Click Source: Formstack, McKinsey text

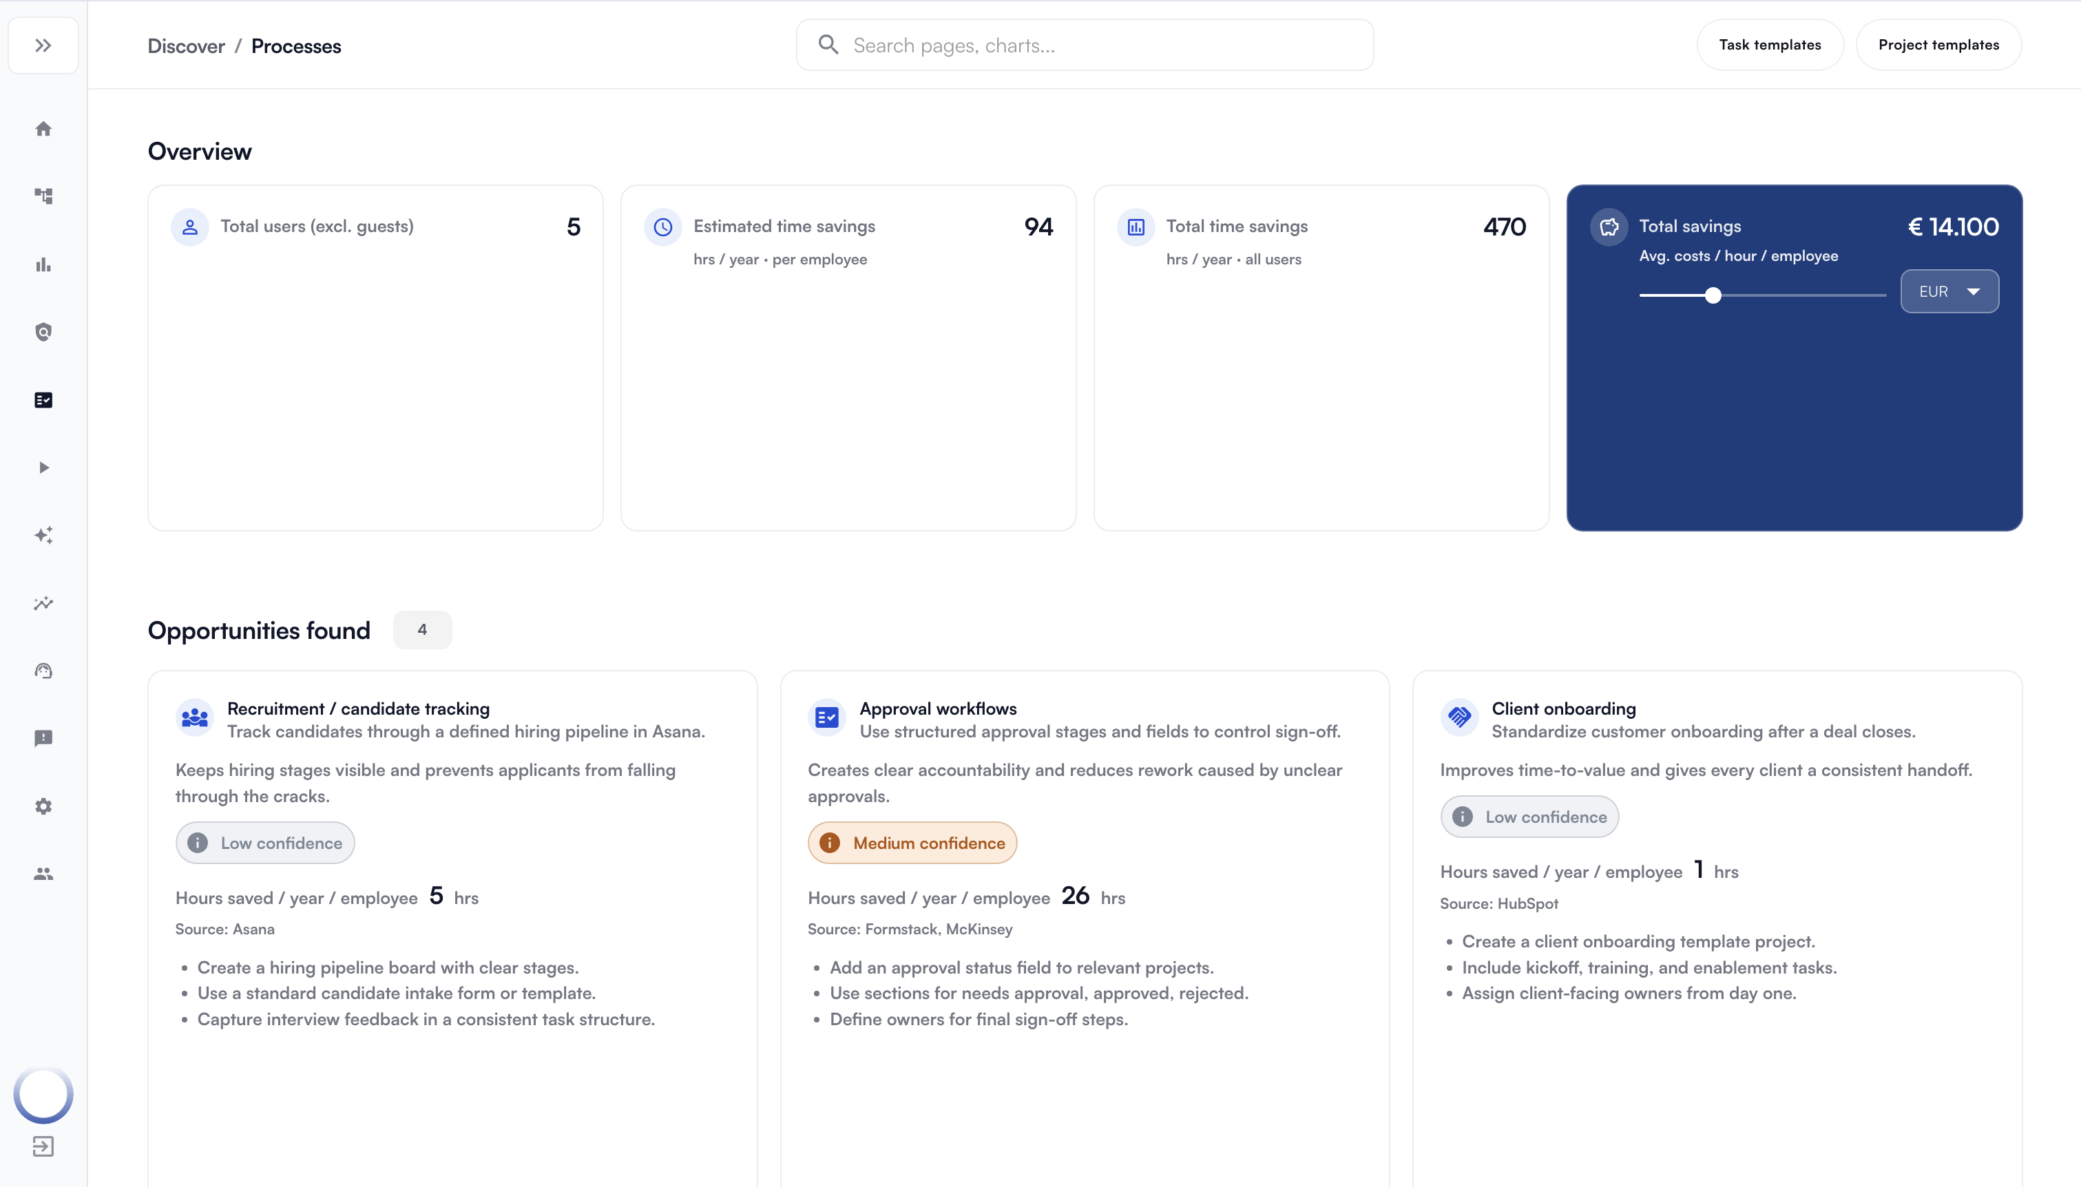910,929
